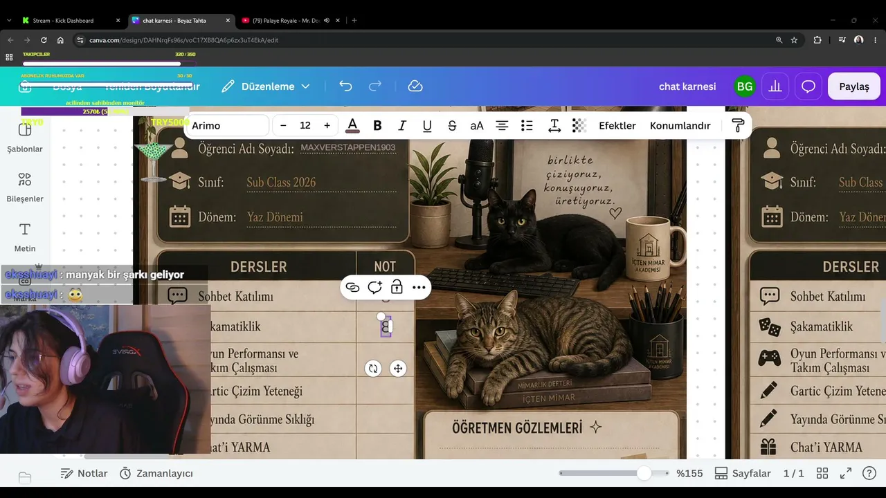This screenshot has width=886, height=498.
Task: Open the Konumlandır position panel
Action: coord(680,125)
